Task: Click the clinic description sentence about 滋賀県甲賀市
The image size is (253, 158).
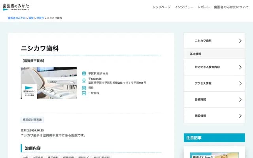Action: tap(53, 135)
